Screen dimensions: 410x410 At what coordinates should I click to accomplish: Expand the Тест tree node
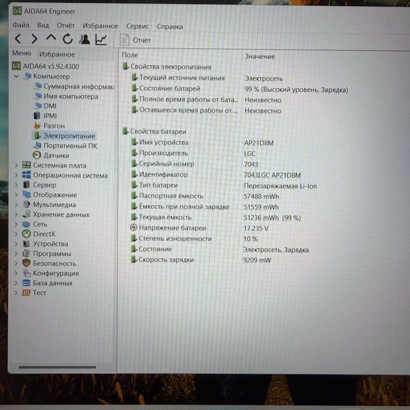16,293
